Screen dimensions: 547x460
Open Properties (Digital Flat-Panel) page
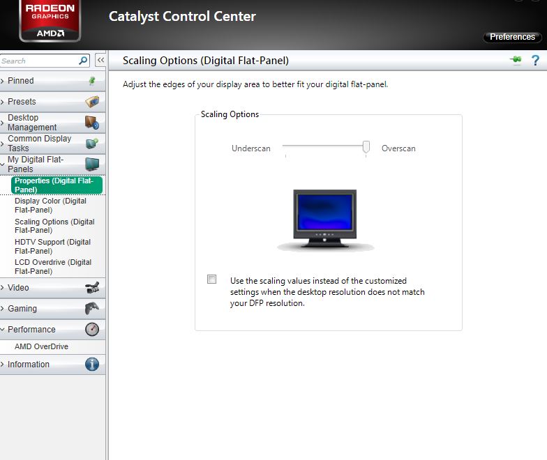(57, 185)
